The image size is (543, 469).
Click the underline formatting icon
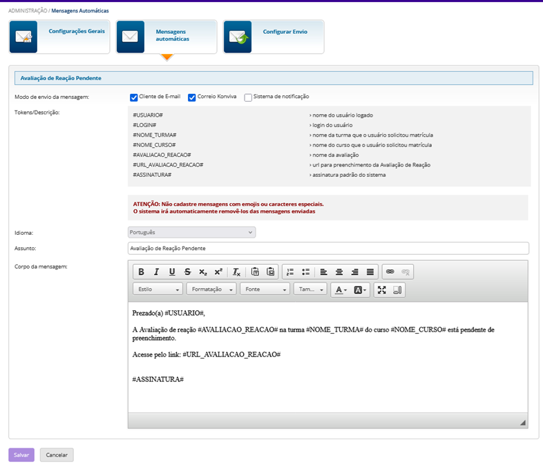[x=172, y=272]
